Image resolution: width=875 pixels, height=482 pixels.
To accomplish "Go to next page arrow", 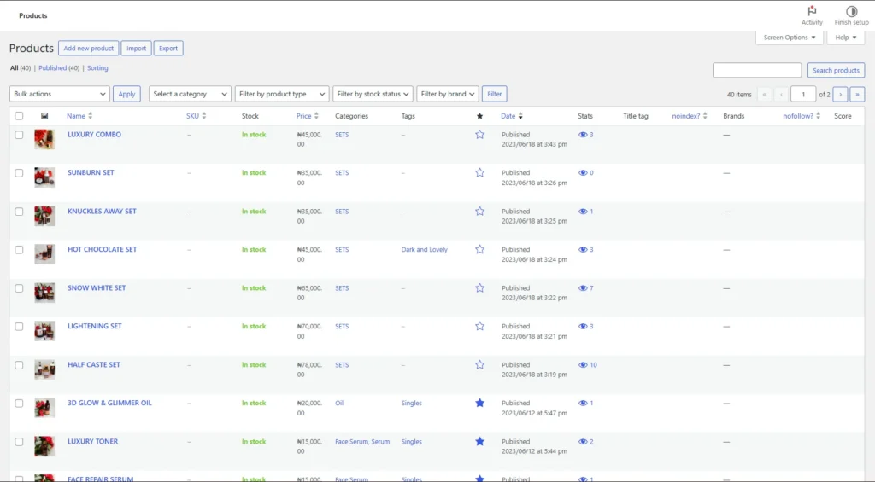I will (841, 95).
